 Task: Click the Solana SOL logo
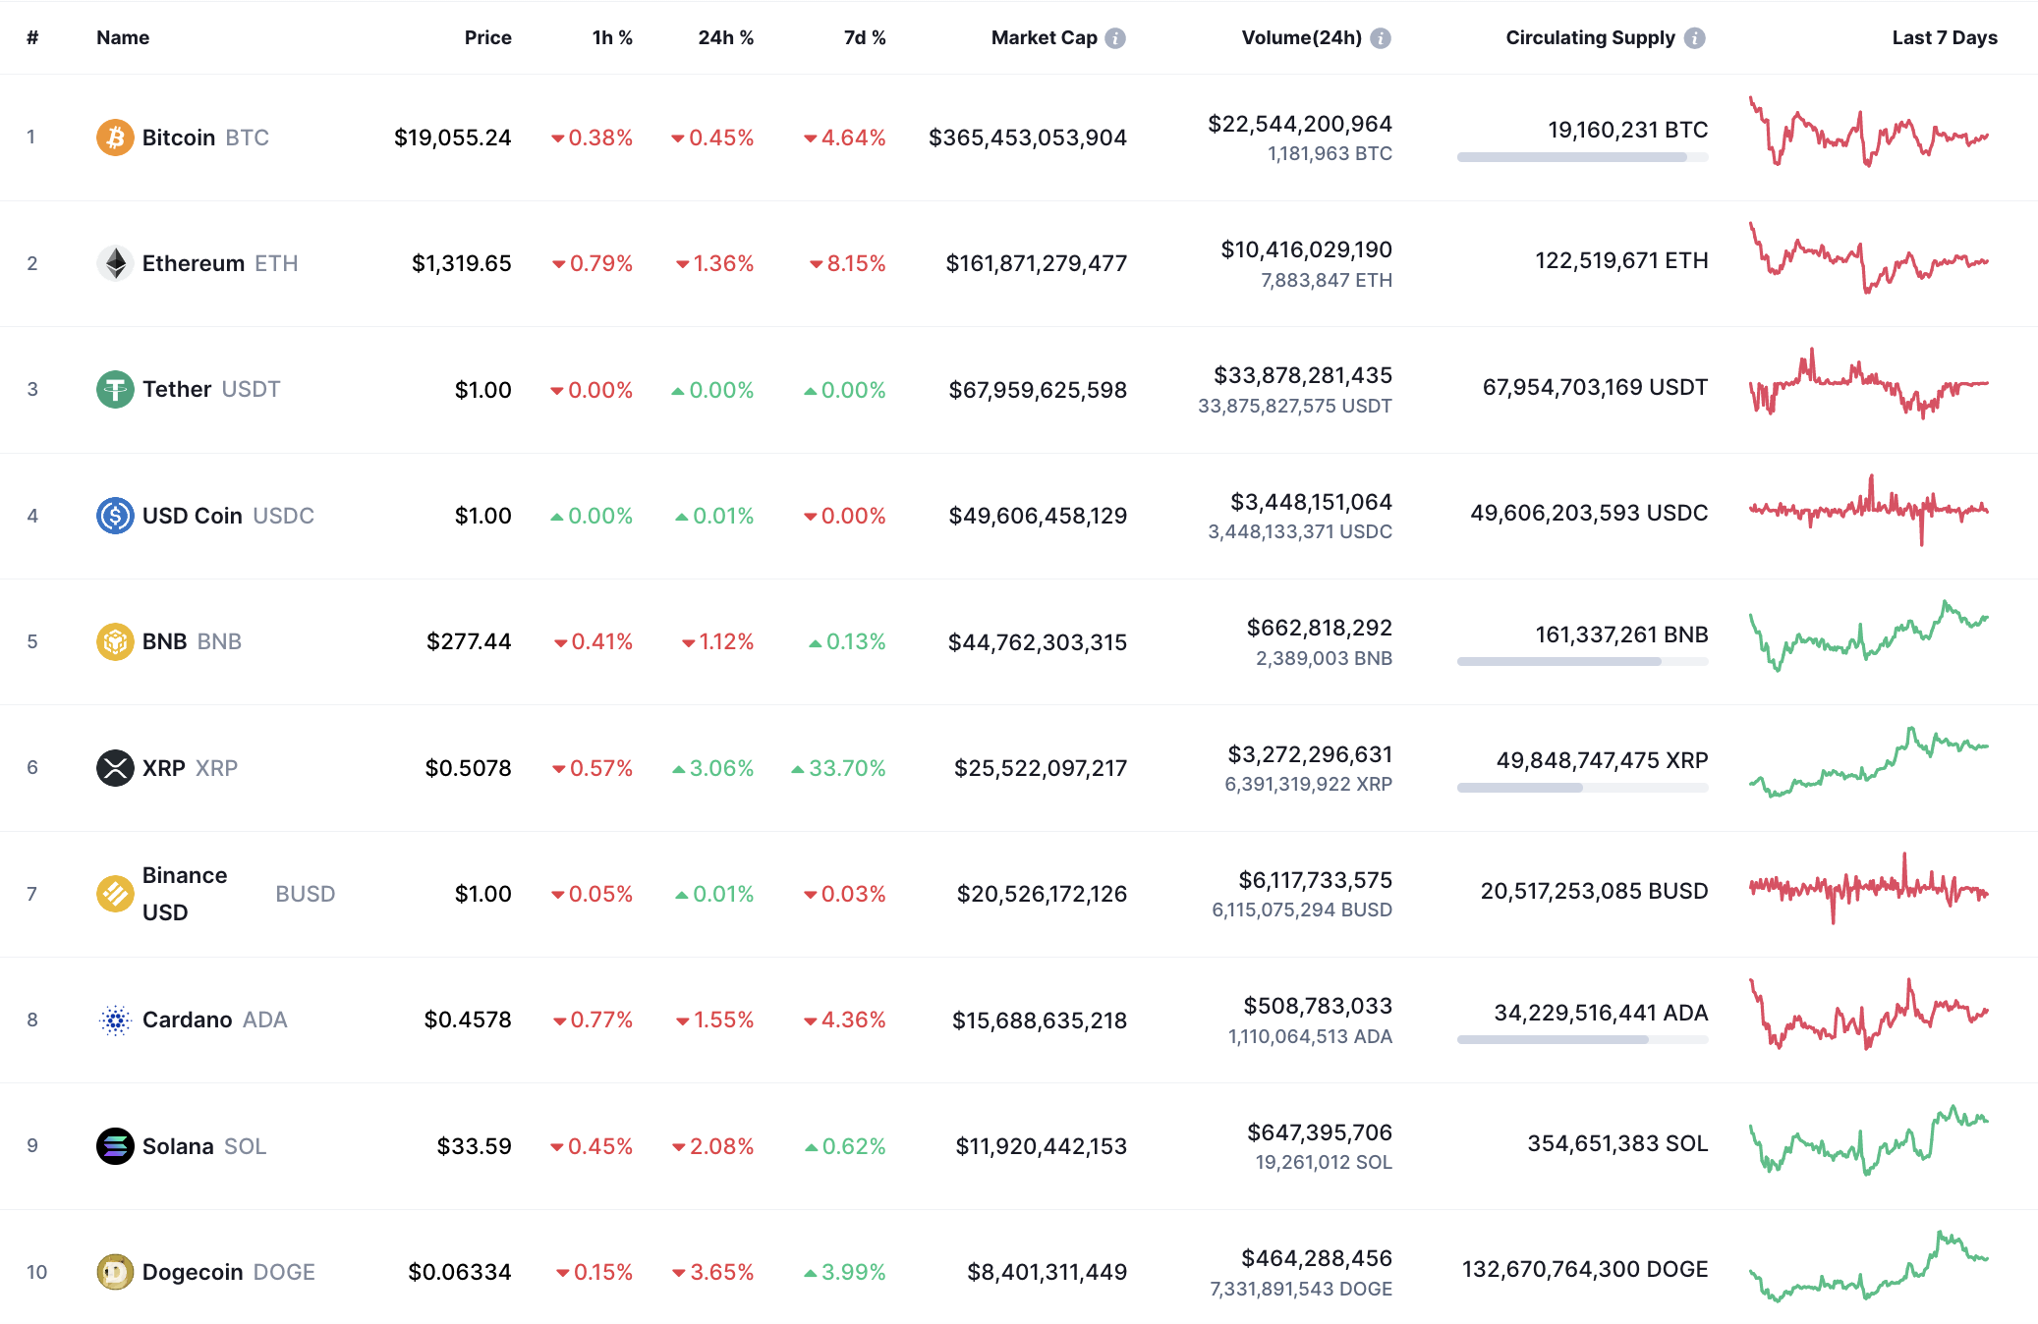pos(115,1145)
